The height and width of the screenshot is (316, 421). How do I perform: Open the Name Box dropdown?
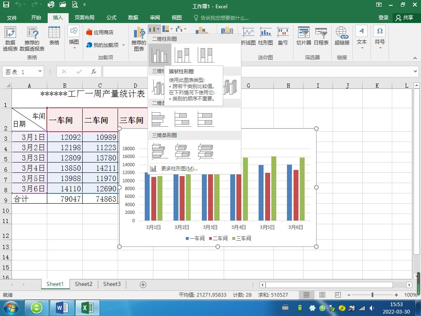pyautogui.click(x=39, y=72)
